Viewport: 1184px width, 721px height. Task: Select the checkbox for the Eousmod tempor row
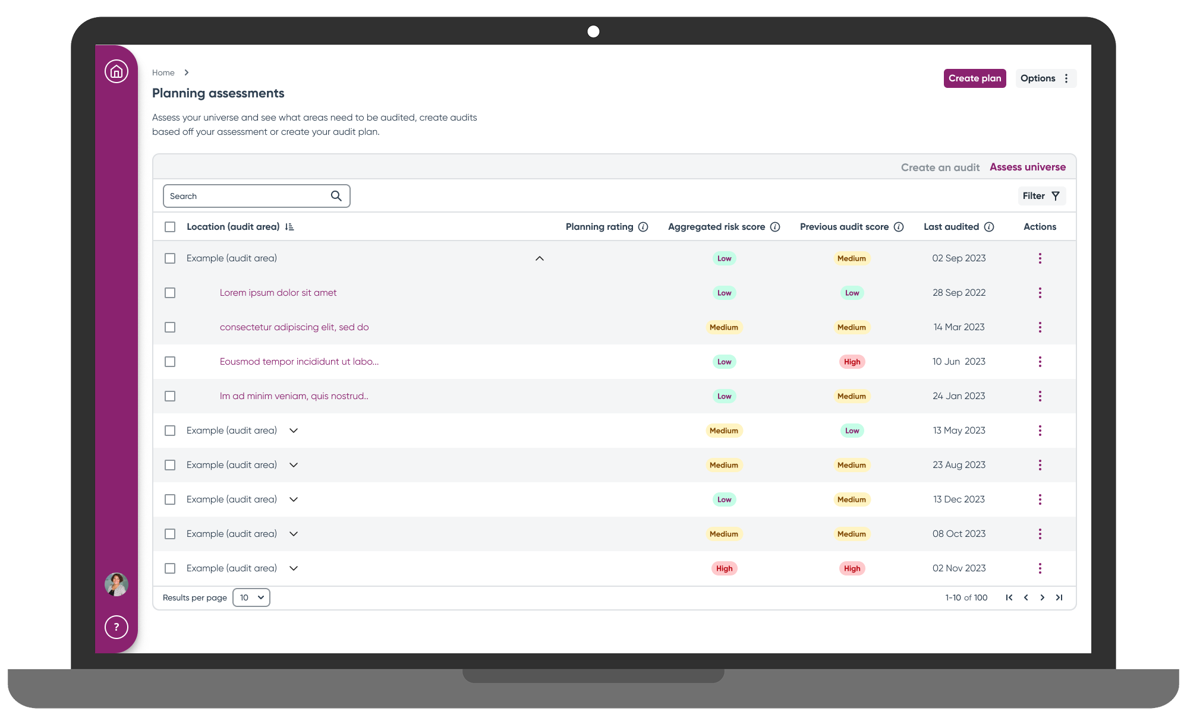(170, 362)
